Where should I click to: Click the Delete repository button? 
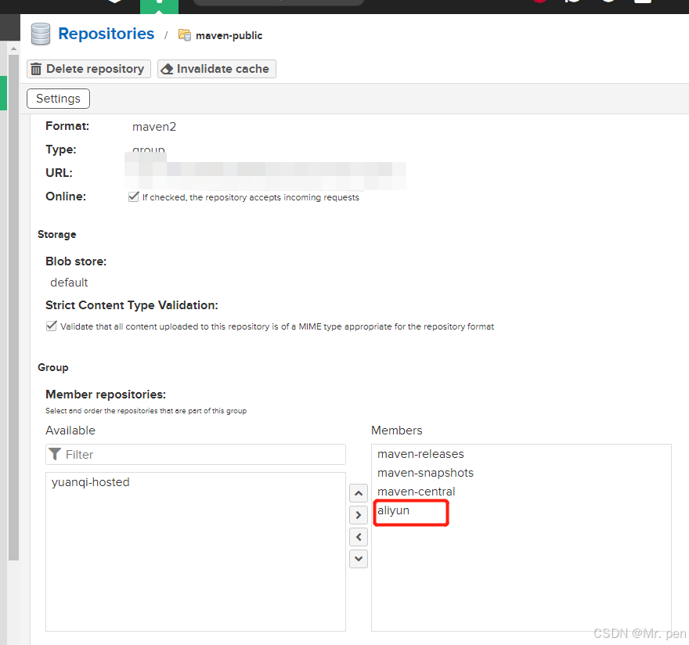(88, 69)
